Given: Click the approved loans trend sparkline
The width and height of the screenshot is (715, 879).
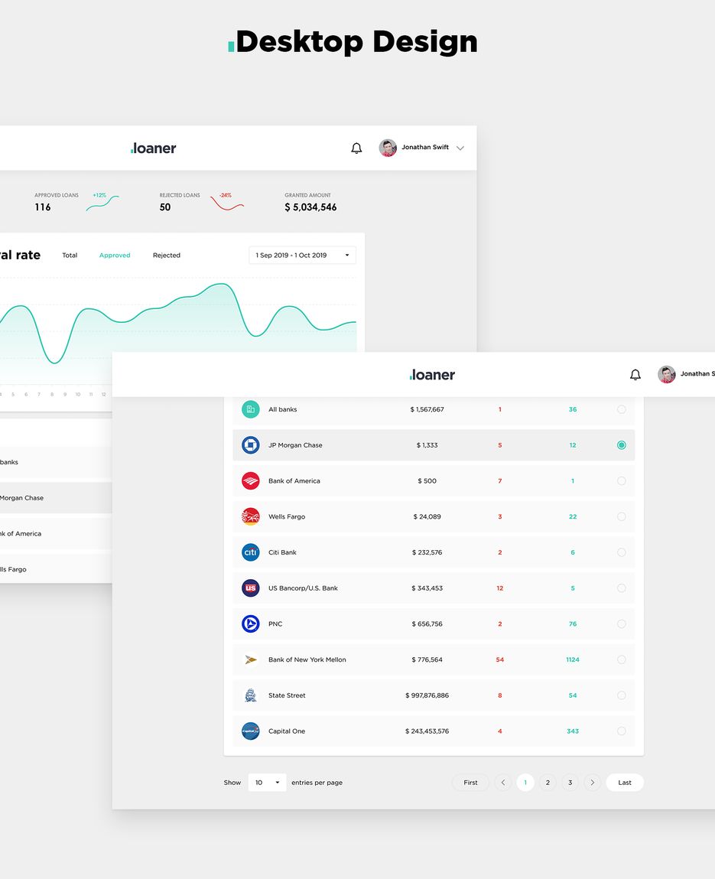Looking at the screenshot, I should pyautogui.click(x=102, y=203).
